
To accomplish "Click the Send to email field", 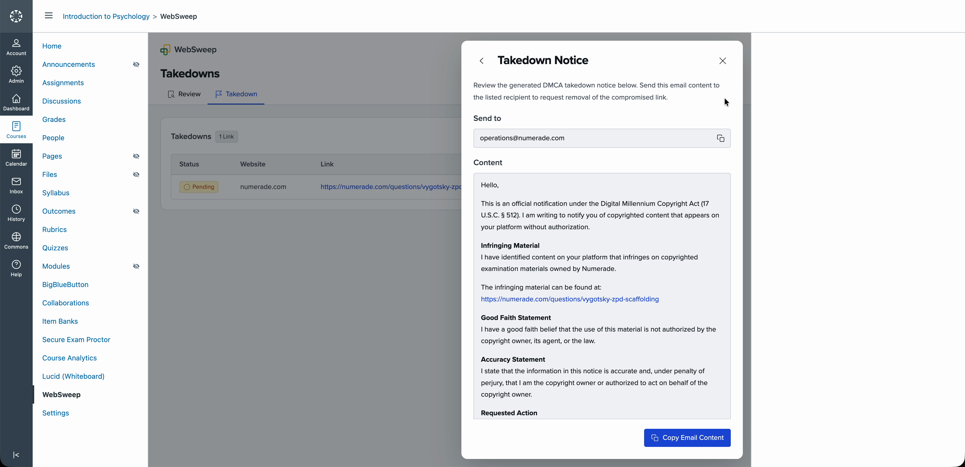I will (x=602, y=138).
